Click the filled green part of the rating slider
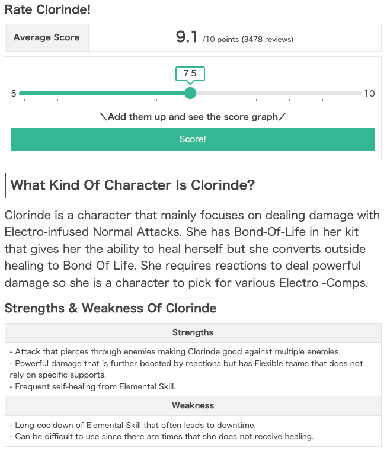Image resolution: width=387 pixels, height=451 pixels. [x=104, y=93]
